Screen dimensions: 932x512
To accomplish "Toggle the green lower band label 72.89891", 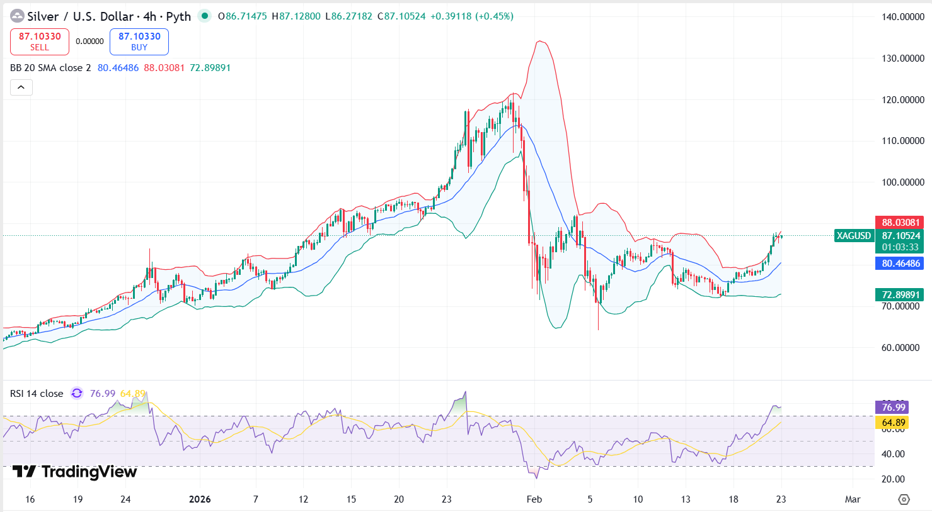I will 899,294.
